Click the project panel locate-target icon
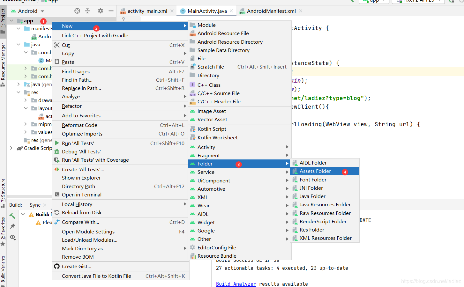Image resolution: width=464 pixels, height=287 pixels. click(x=77, y=11)
